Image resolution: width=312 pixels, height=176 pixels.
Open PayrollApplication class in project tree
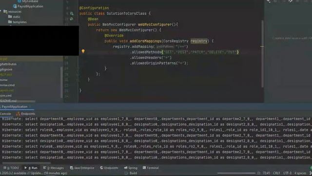pos(30,6)
